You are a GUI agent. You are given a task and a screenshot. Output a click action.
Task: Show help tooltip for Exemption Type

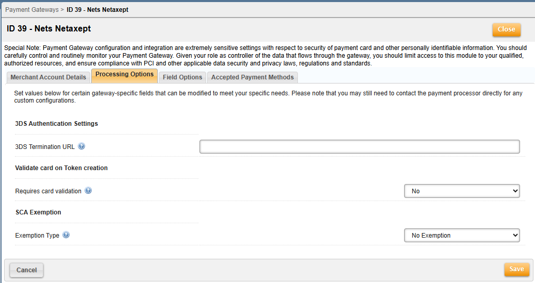(x=66, y=235)
